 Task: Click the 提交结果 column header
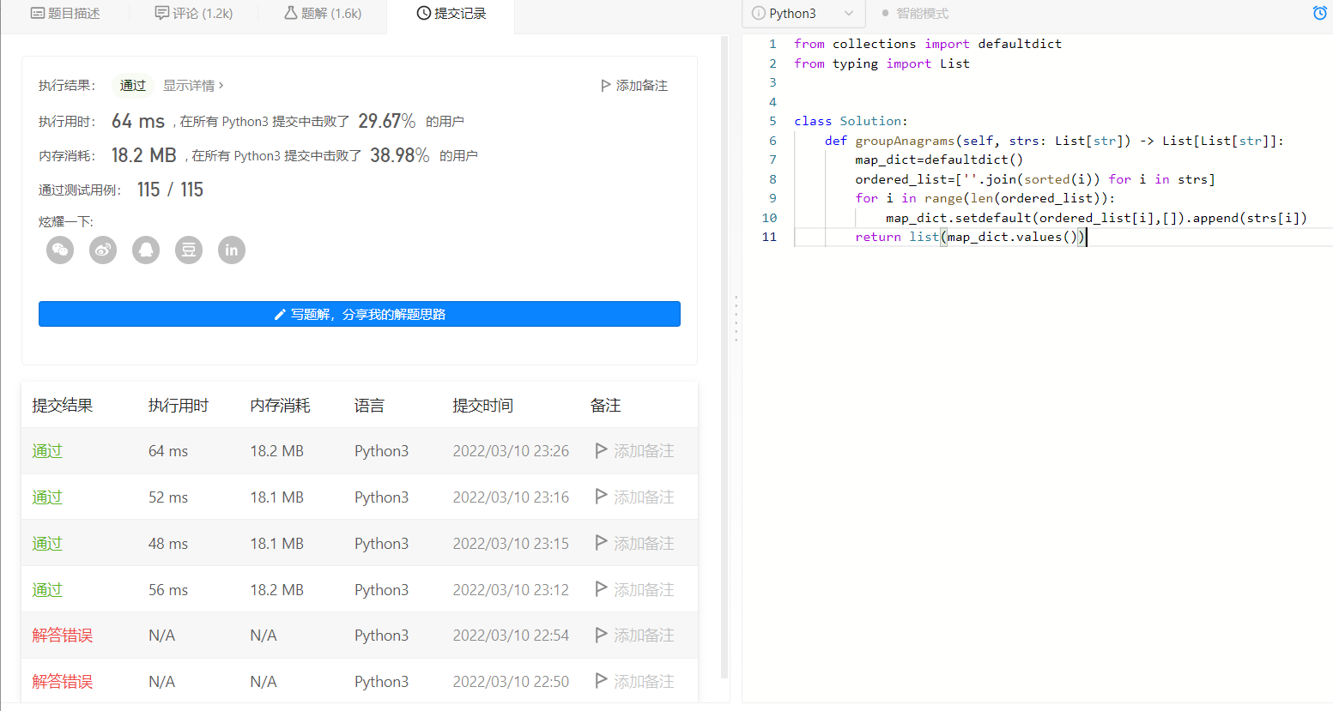(63, 405)
